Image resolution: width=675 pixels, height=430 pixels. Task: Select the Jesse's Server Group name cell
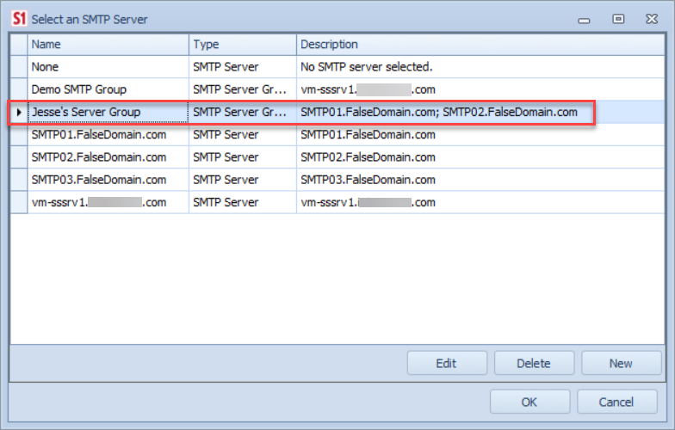108,112
